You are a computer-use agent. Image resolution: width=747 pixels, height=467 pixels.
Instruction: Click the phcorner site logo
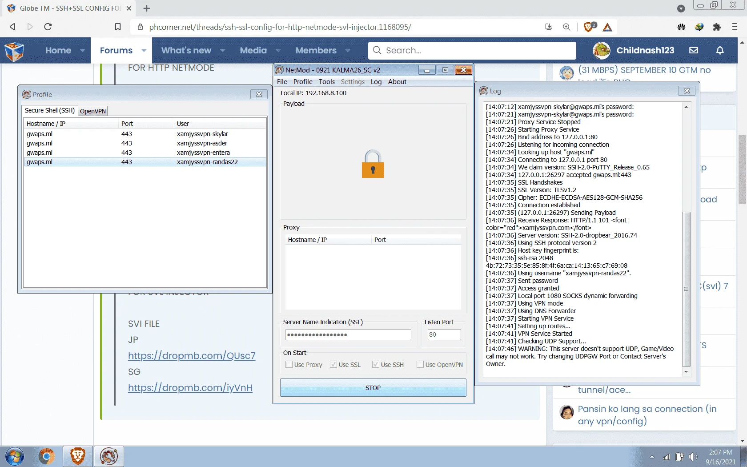(x=14, y=51)
